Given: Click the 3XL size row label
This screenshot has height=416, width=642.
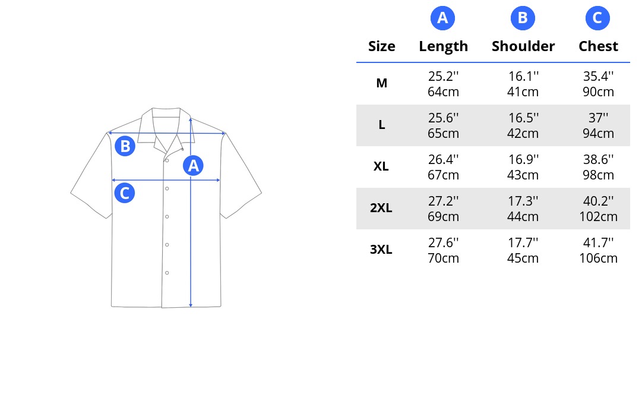Looking at the screenshot, I should pos(381,249).
